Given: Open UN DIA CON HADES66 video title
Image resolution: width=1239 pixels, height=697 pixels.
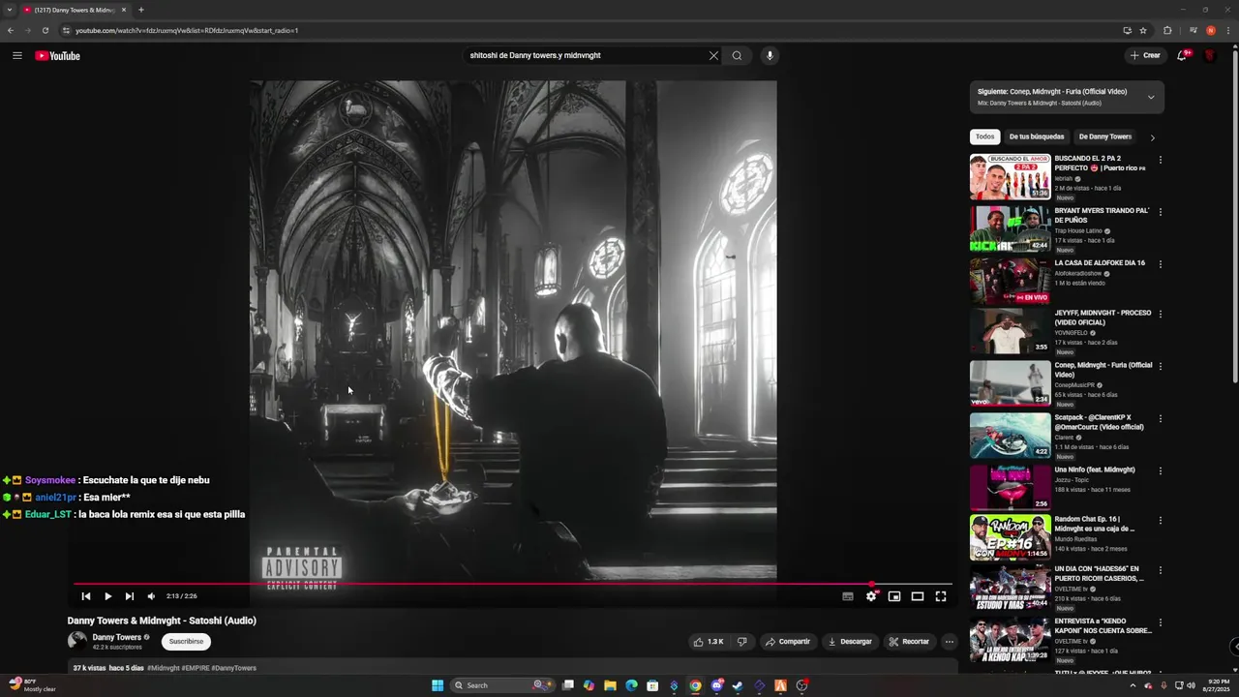Looking at the screenshot, I should [x=1099, y=573].
